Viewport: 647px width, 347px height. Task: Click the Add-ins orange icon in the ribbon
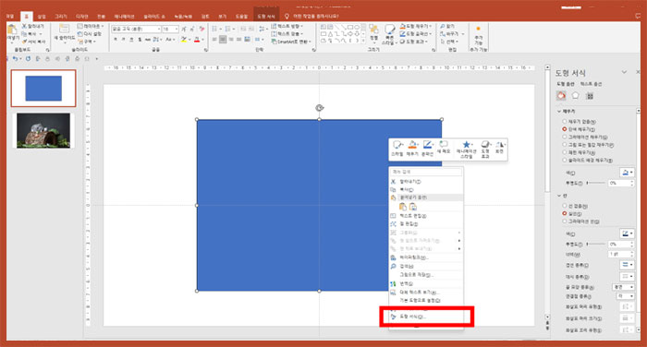[x=478, y=29]
